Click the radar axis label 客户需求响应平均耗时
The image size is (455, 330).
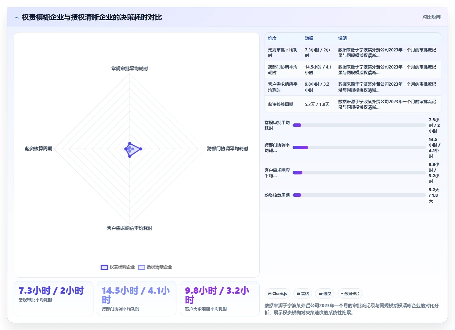click(129, 228)
